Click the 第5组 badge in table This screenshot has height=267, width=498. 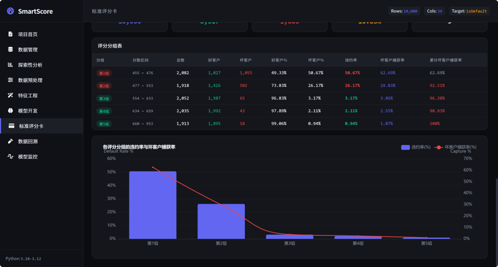(104, 124)
